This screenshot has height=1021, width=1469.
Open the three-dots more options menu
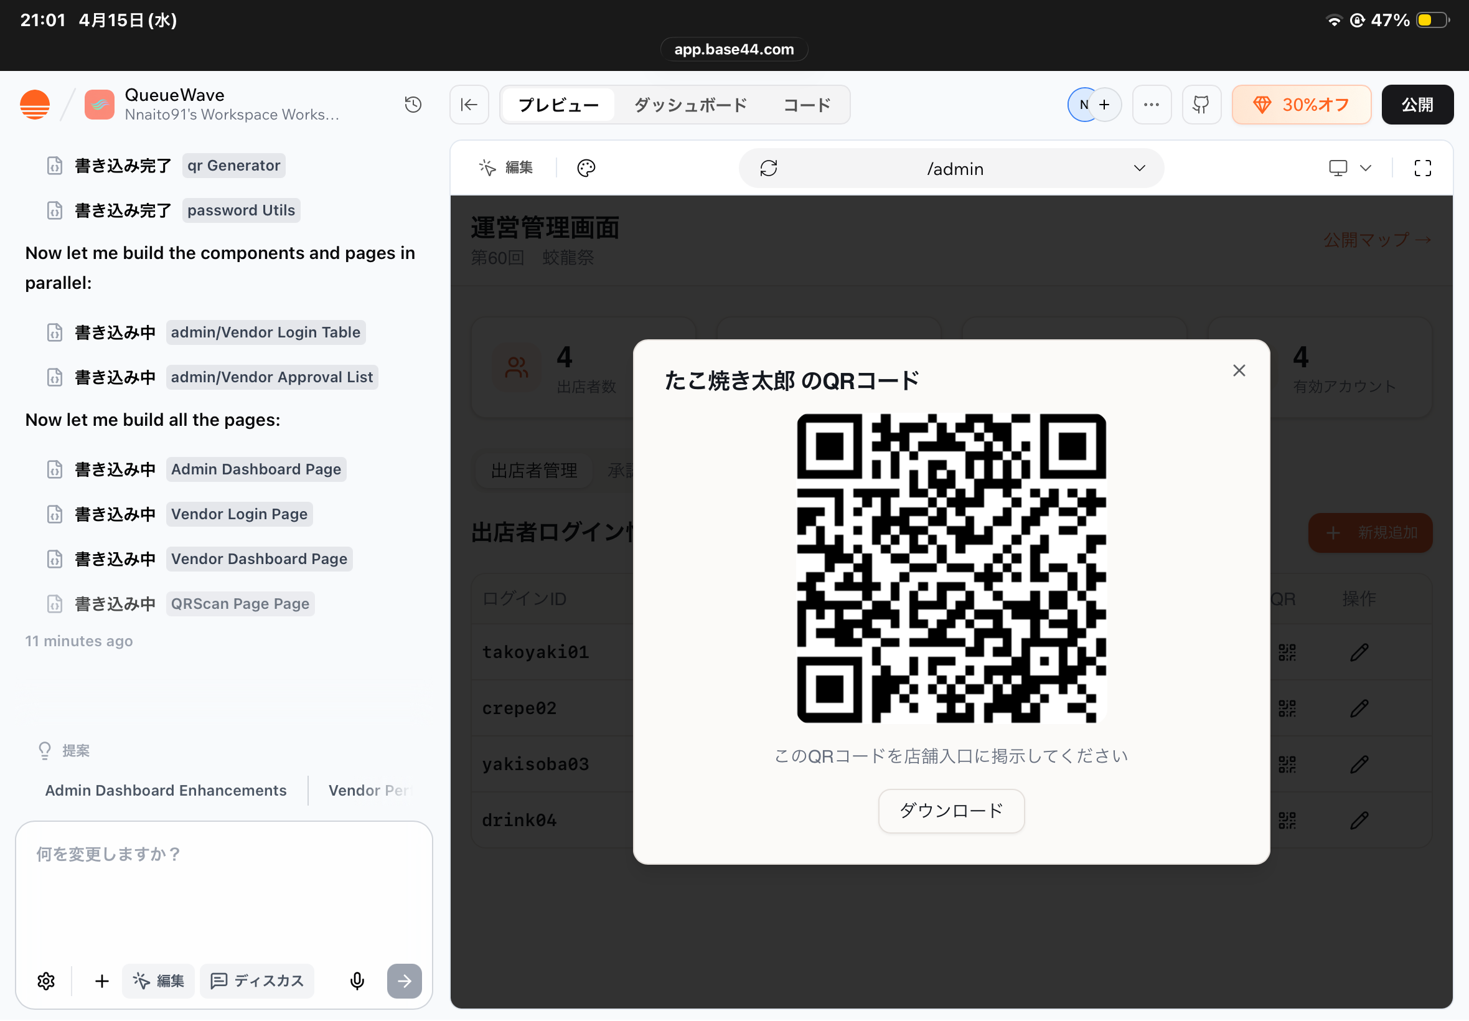tap(1151, 104)
